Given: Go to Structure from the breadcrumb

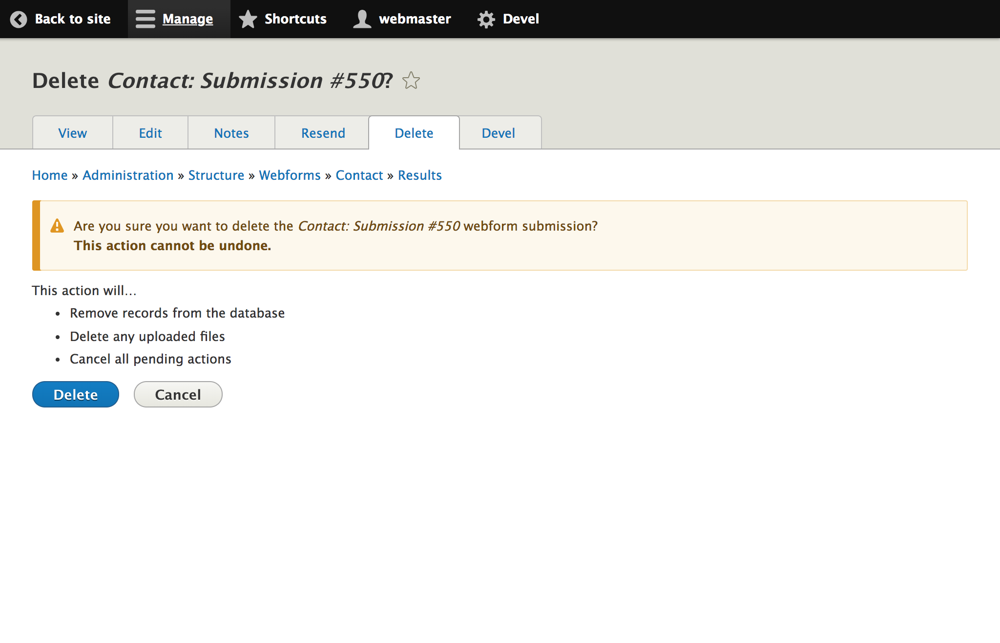Looking at the screenshot, I should [216, 175].
